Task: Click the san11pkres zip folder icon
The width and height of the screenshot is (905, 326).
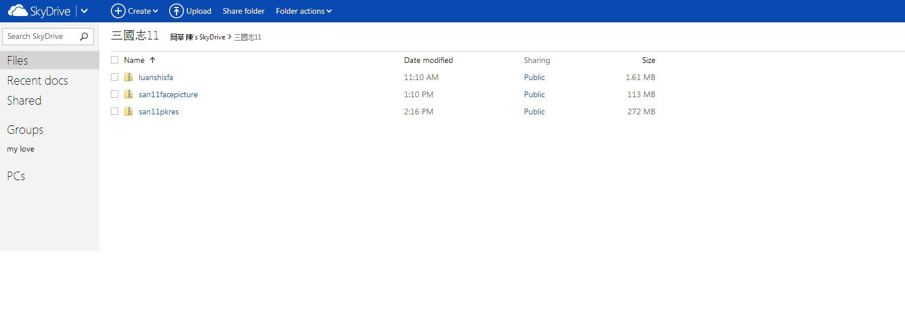Action: (x=129, y=112)
